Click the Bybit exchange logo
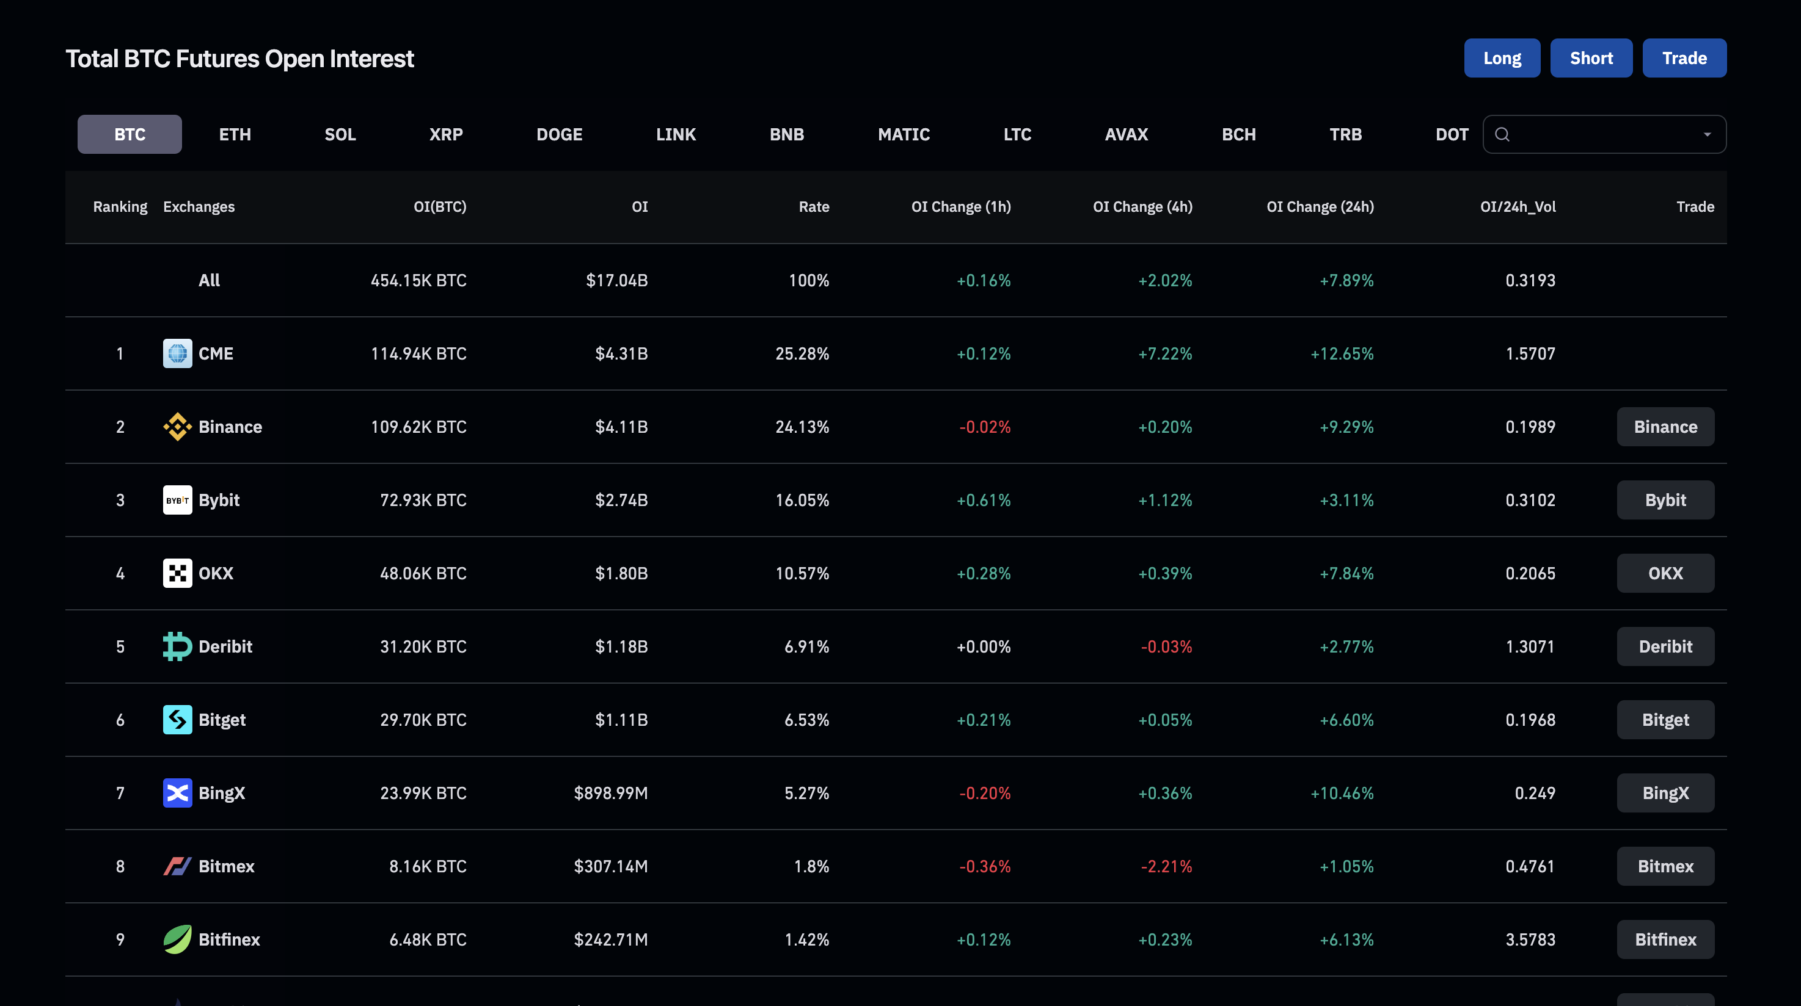1801x1006 pixels. point(177,499)
